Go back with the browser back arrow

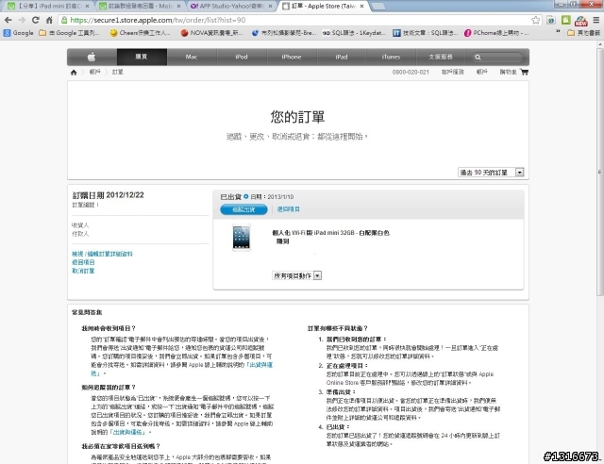point(8,20)
